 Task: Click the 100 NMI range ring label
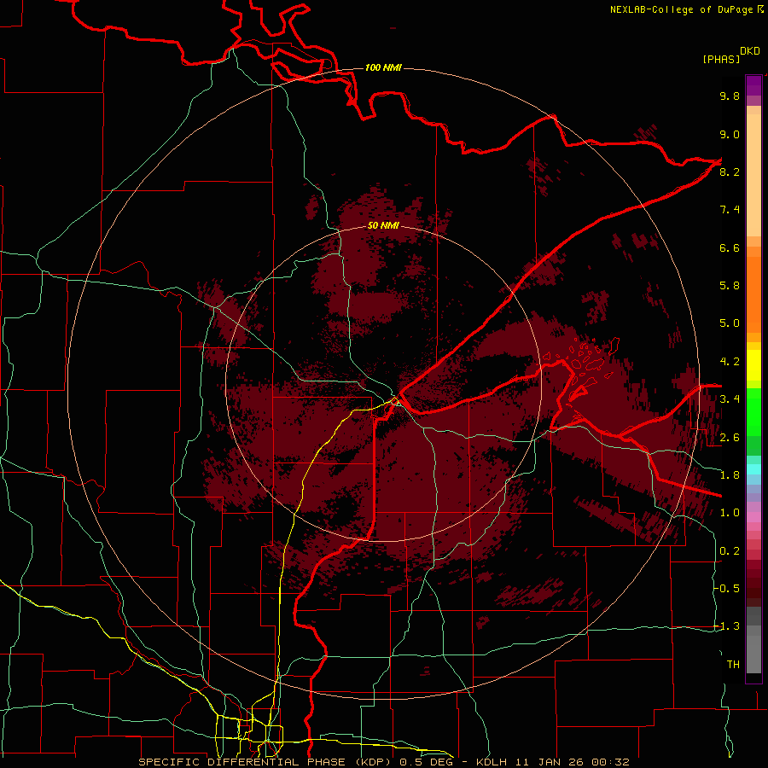pos(383,67)
